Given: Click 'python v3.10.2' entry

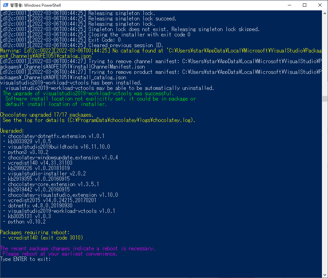Looking at the screenshot, I should [x=27, y=222].
